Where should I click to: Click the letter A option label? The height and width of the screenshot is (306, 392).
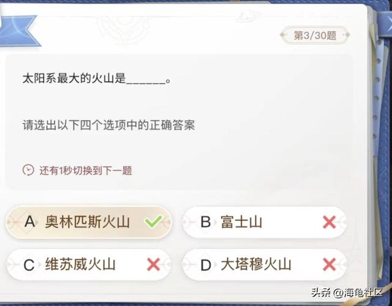(29, 222)
